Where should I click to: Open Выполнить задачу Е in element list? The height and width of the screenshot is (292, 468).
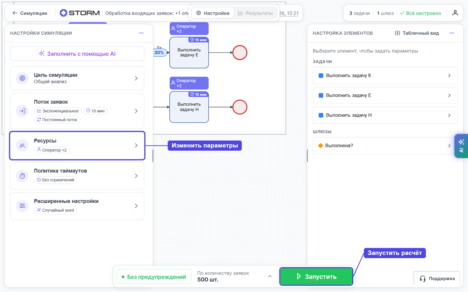385,95
